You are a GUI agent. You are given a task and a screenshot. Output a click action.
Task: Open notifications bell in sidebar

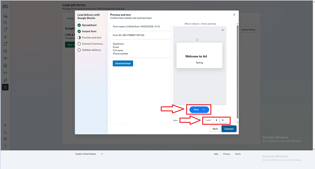[5, 29]
